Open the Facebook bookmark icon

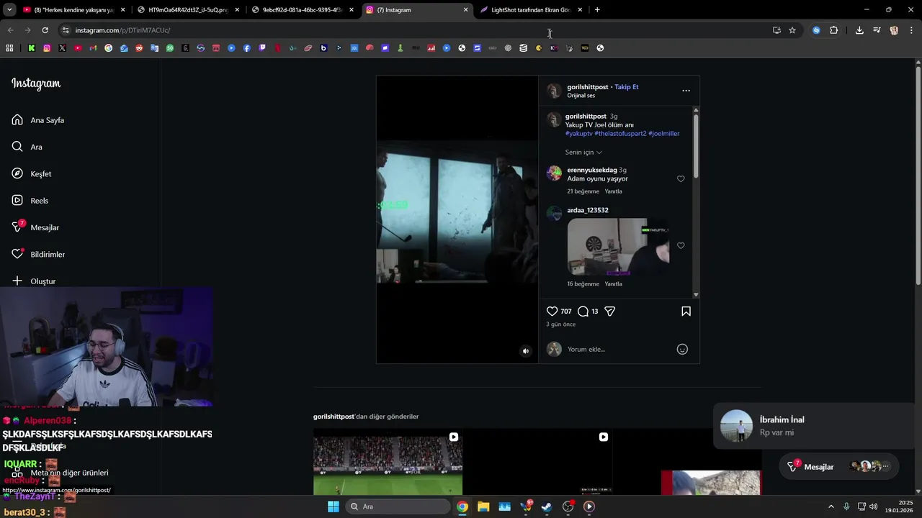(x=247, y=48)
